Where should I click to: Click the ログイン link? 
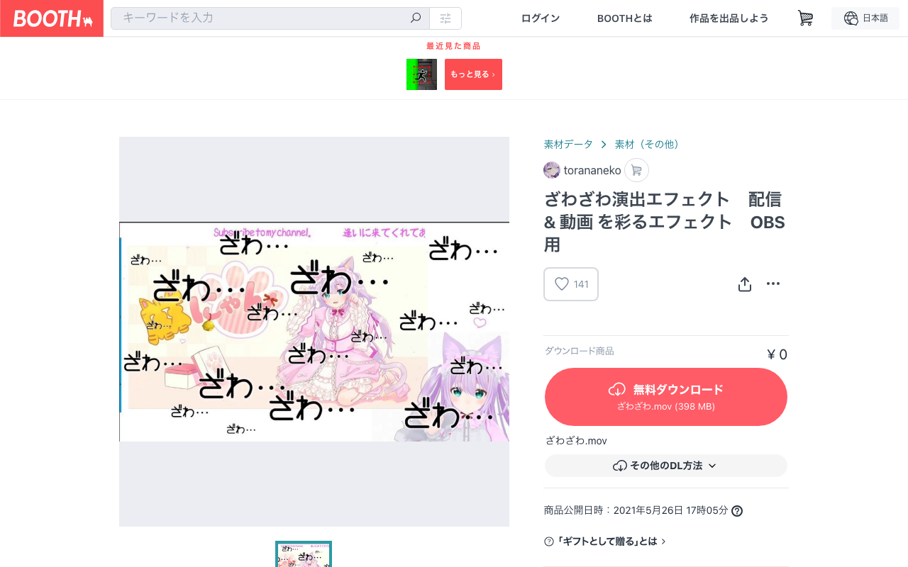[x=541, y=18]
